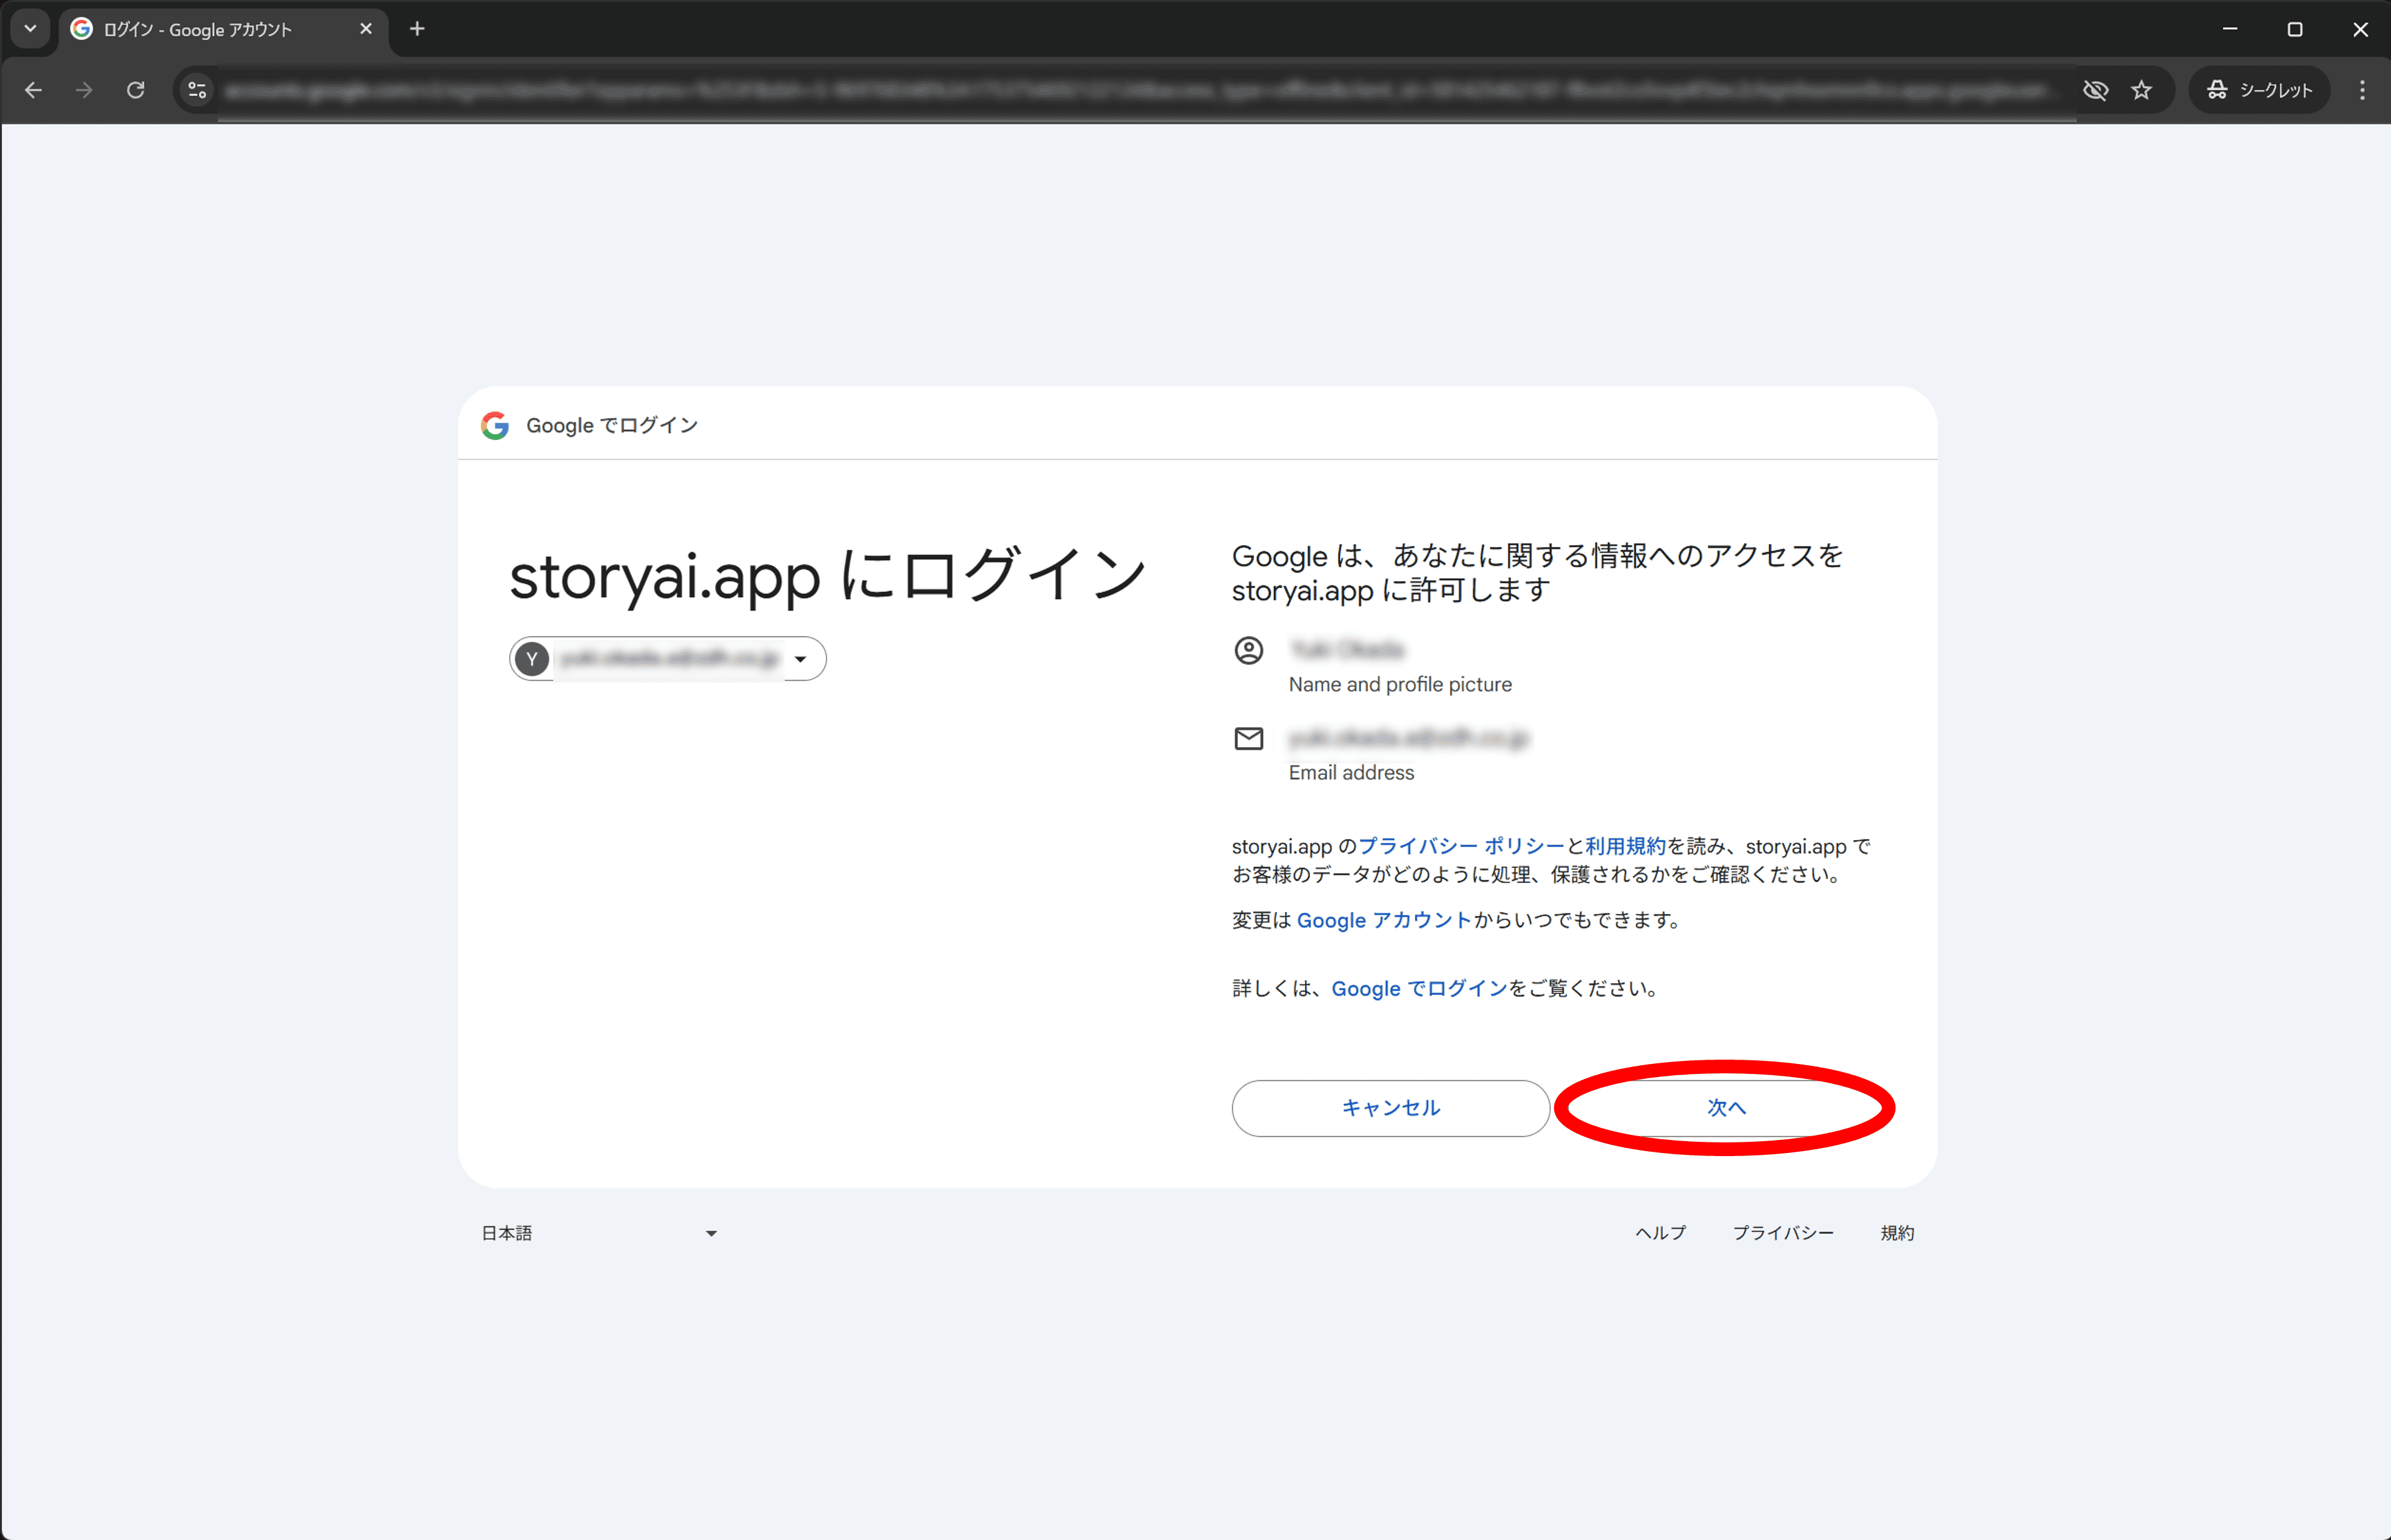2391x1540 pixels.
Task: Open the Google でログイン help link
Action: [x=1419, y=989]
